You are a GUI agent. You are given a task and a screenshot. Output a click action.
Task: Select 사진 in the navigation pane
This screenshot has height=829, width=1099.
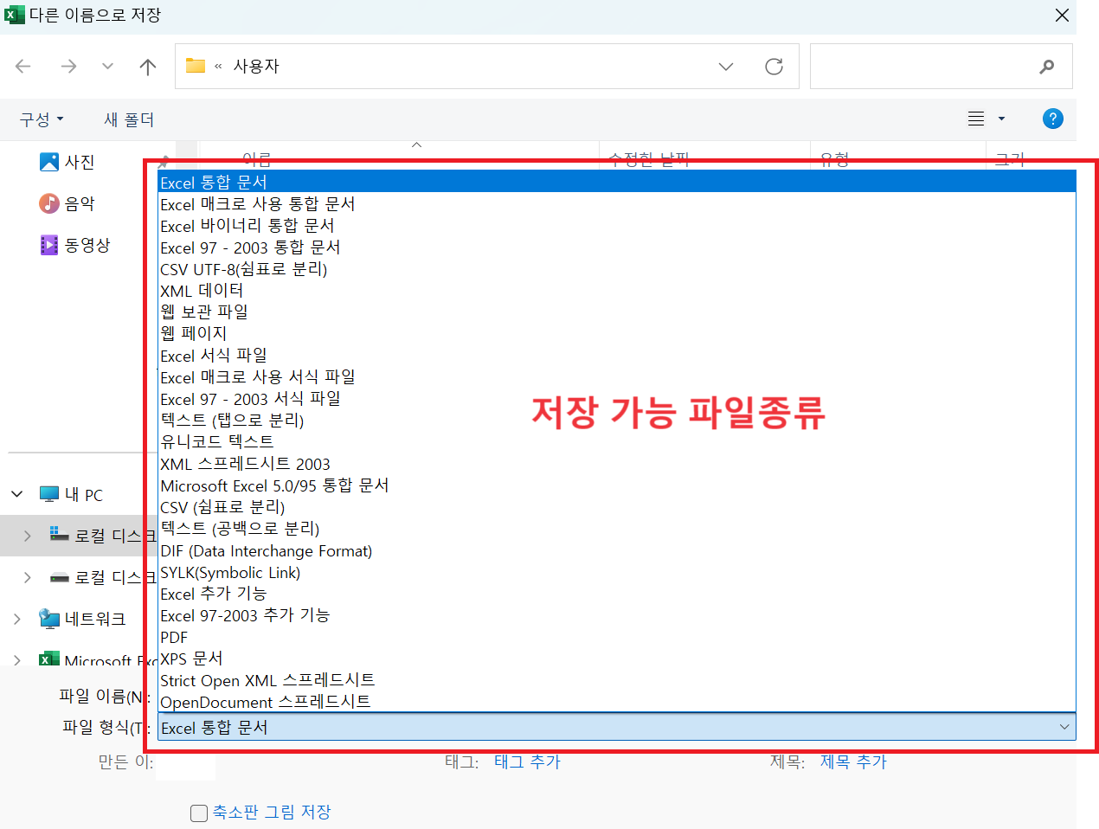tap(68, 162)
